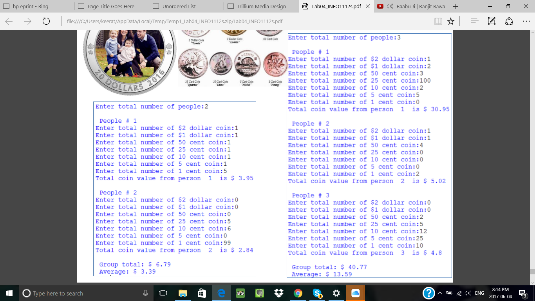Open Dropbox from the taskbar

pos(279,293)
